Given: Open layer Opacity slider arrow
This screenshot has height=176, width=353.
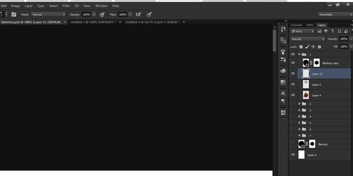Looking at the screenshot, I should coord(351,39).
